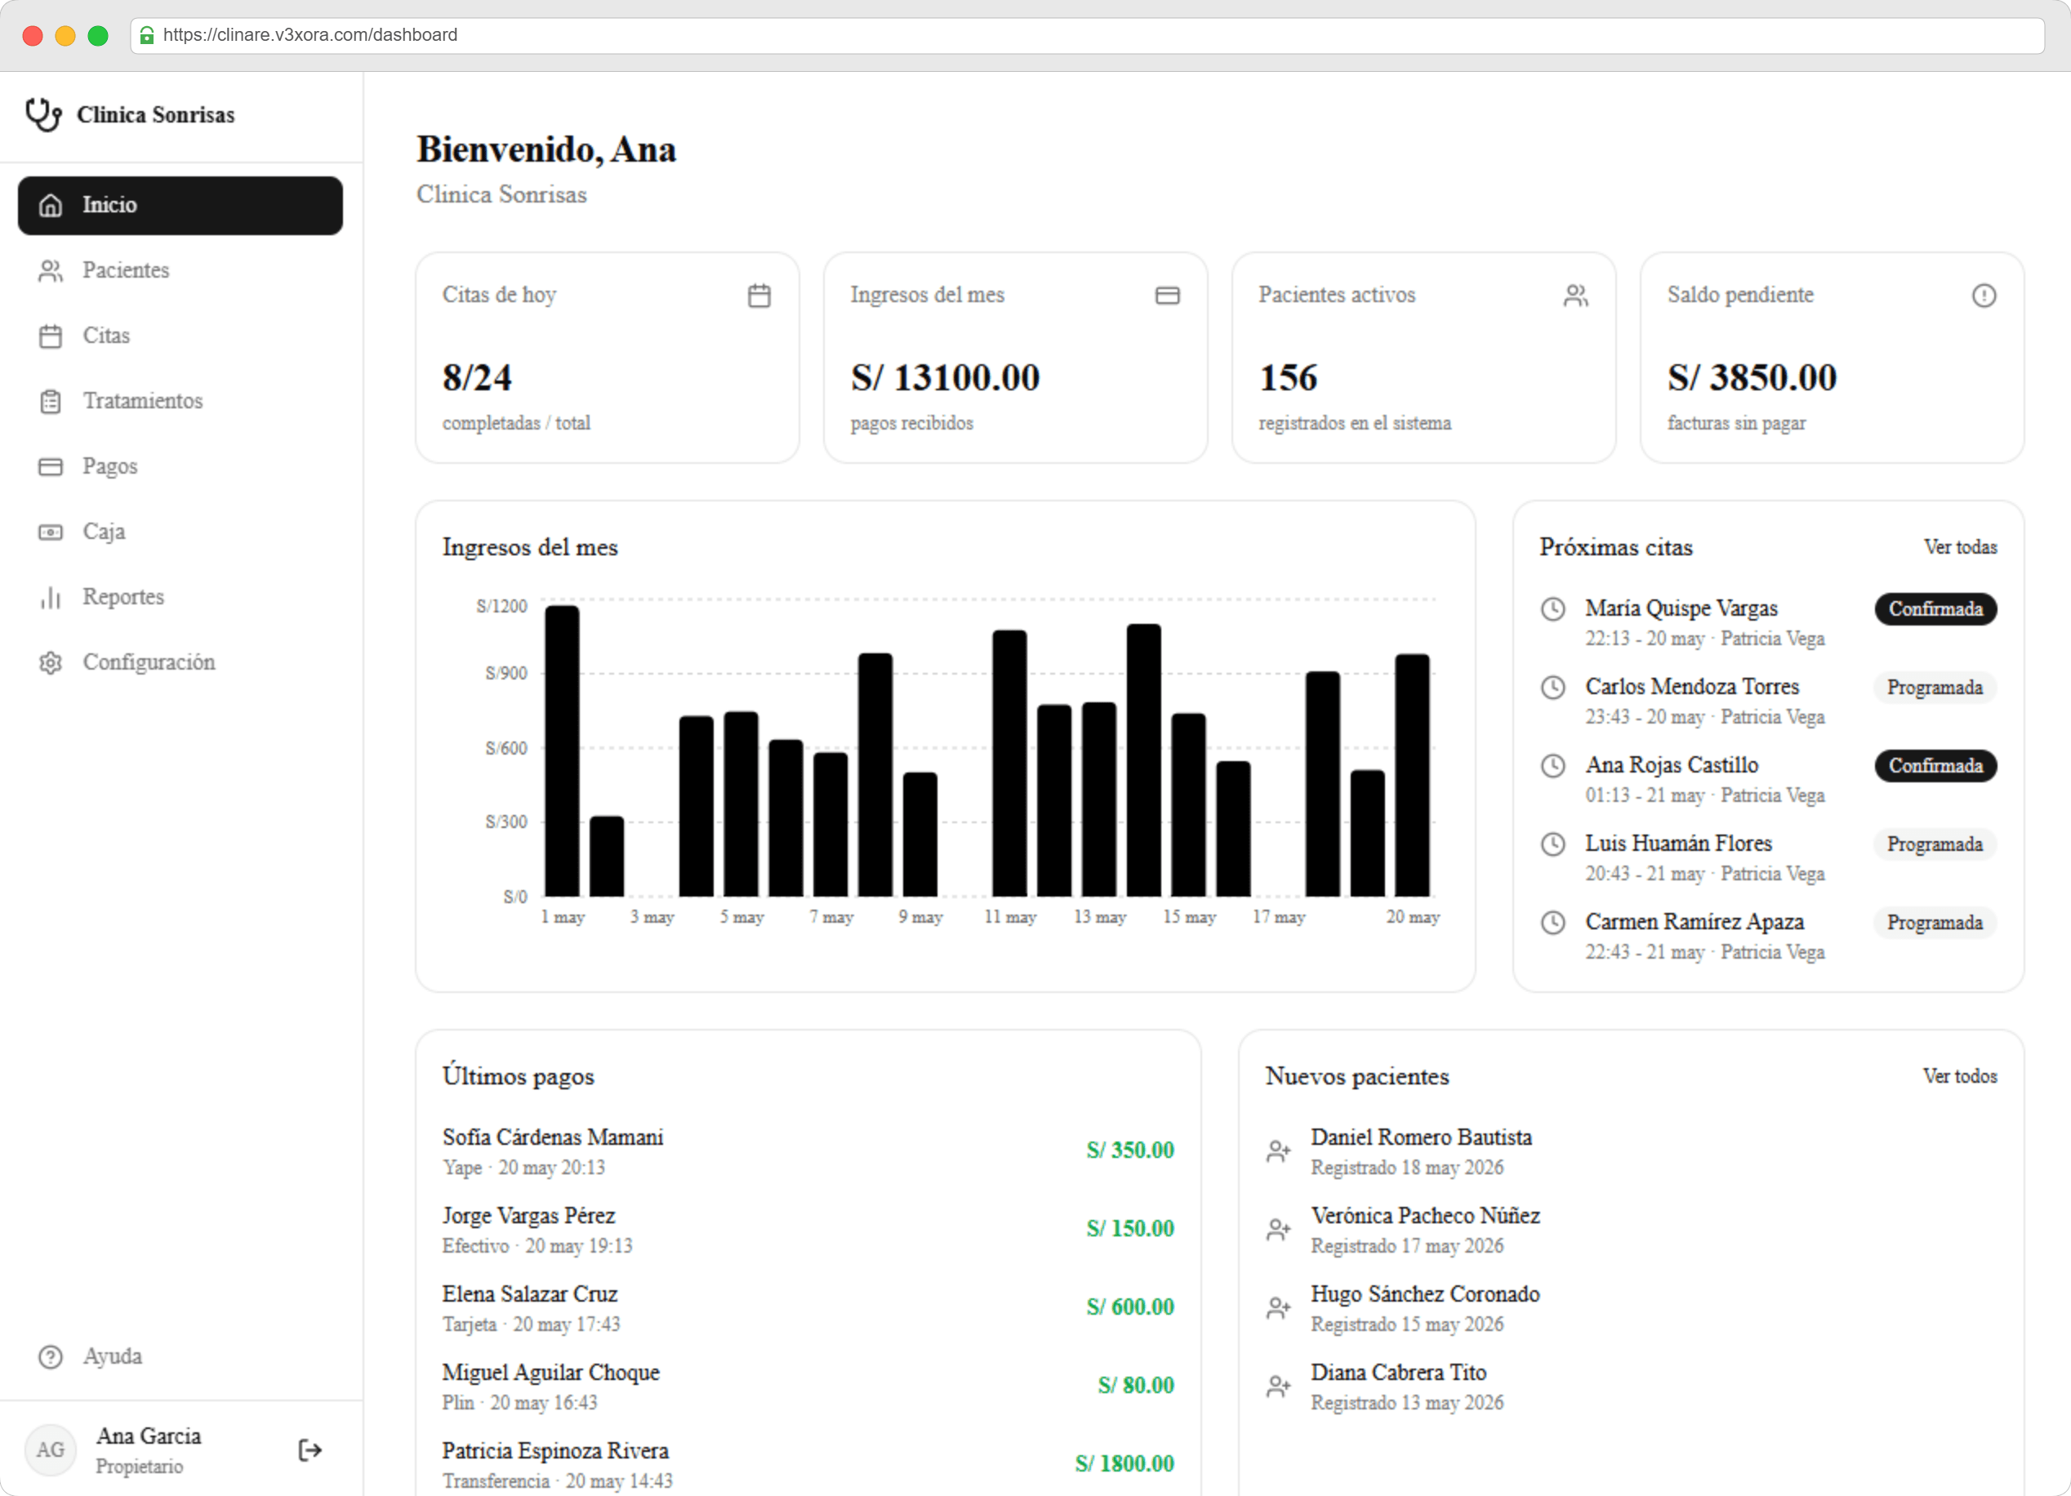Click calendar icon in Citas de hoy card
This screenshot has width=2071, height=1496.
pos(759,296)
